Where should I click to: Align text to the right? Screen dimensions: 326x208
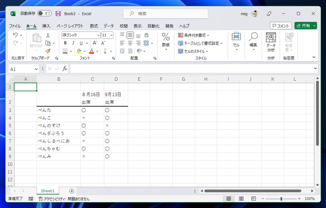(138, 43)
